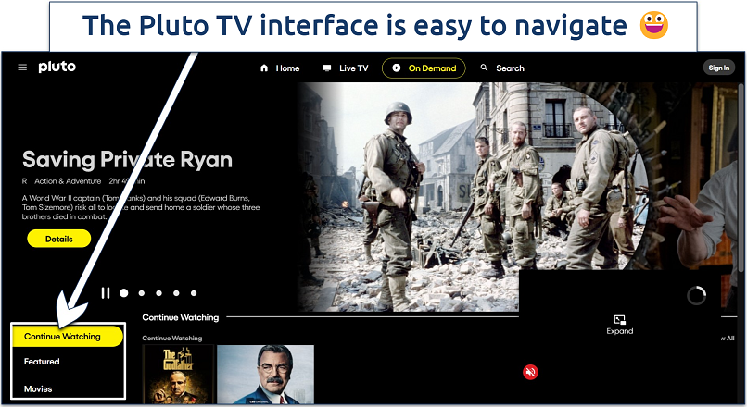Go to the Home tab
The image size is (747, 407).
tap(280, 68)
